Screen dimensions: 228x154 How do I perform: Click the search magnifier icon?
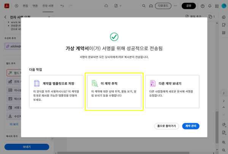coord(144,6)
